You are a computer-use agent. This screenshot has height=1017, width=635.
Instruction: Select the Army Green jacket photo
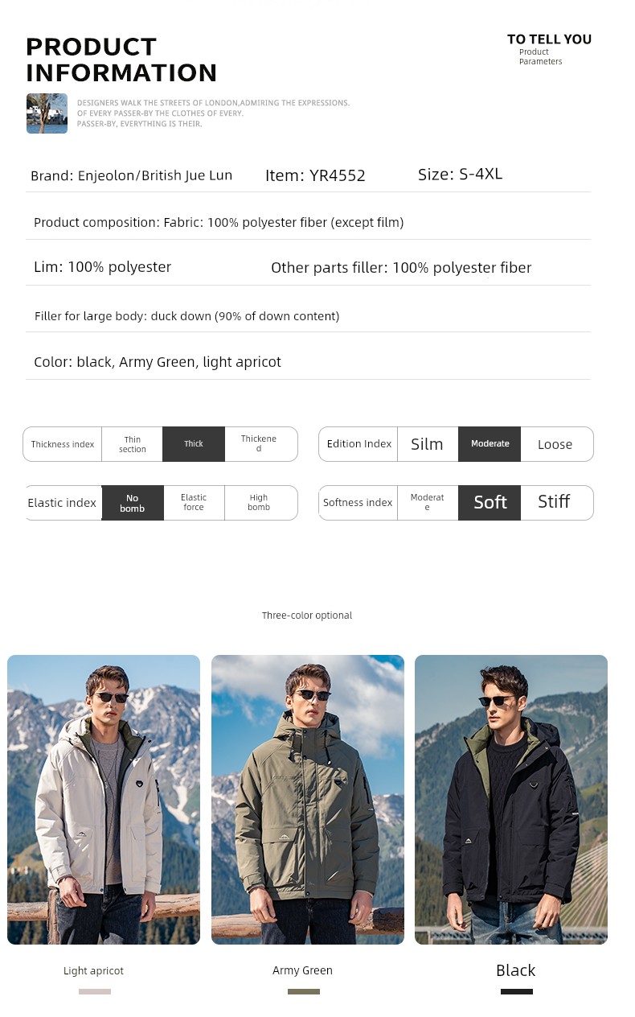click(x=308, y=800)
